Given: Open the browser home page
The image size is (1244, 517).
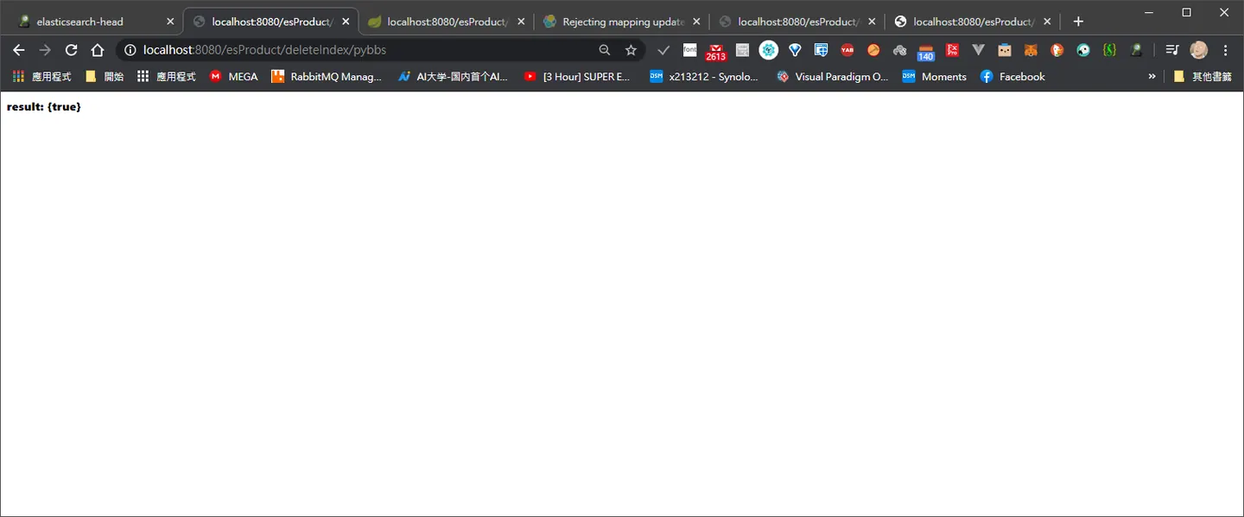Looking at the screenshot, I should 98,50.
